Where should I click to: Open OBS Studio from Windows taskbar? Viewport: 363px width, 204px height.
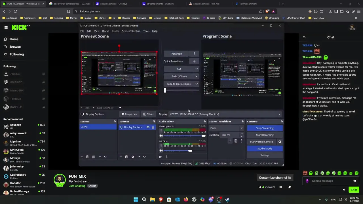click(x=219, y=199)
